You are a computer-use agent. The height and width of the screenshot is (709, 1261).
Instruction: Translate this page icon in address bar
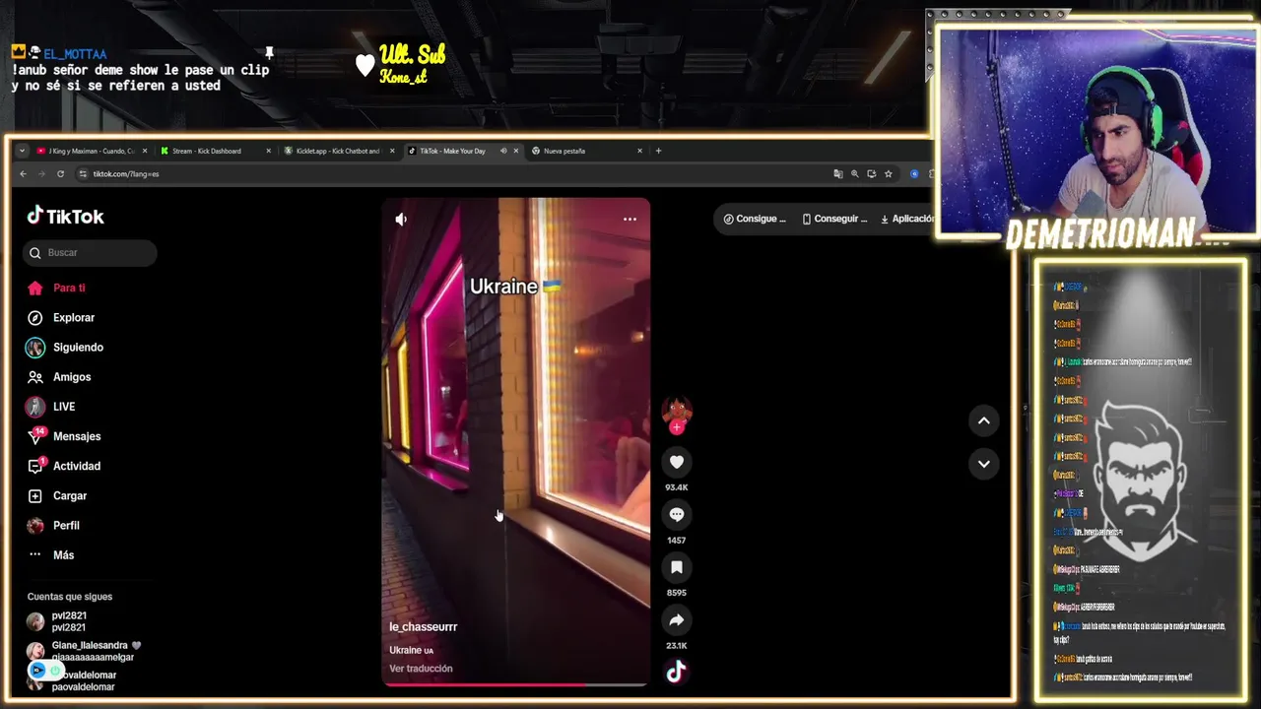838,174
